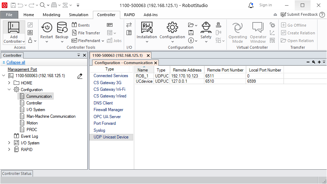
Task: Open the Backup dropdown arrow
Action: (62, 42)
